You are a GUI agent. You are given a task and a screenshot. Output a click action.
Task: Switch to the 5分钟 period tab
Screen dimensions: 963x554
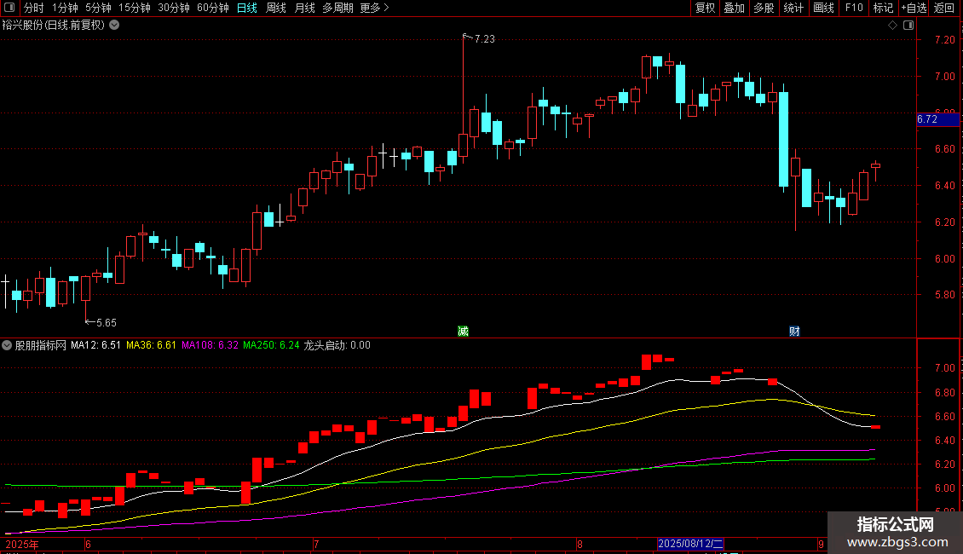pyautogui.click(x=98, y=8)
